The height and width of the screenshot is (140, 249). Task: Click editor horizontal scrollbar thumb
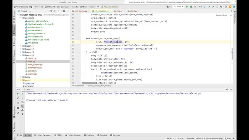click(89, 83)
